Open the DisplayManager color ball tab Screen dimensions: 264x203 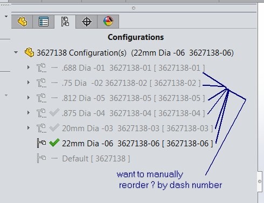click(108, 22)
